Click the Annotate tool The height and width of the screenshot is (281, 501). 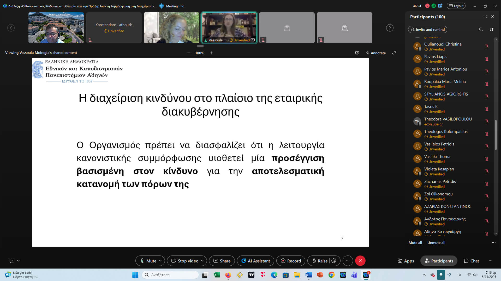click(376, 53)
